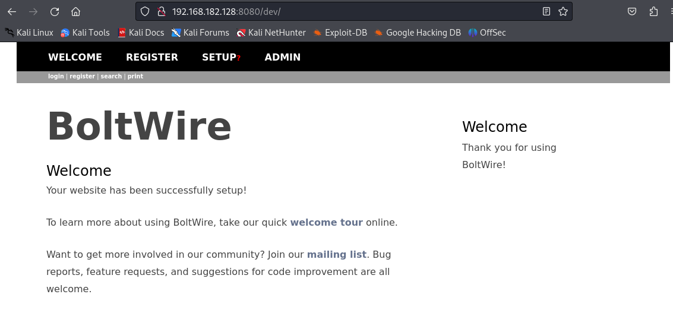Click "Your website has been successfully setup!" text

(x=146, y=190)
